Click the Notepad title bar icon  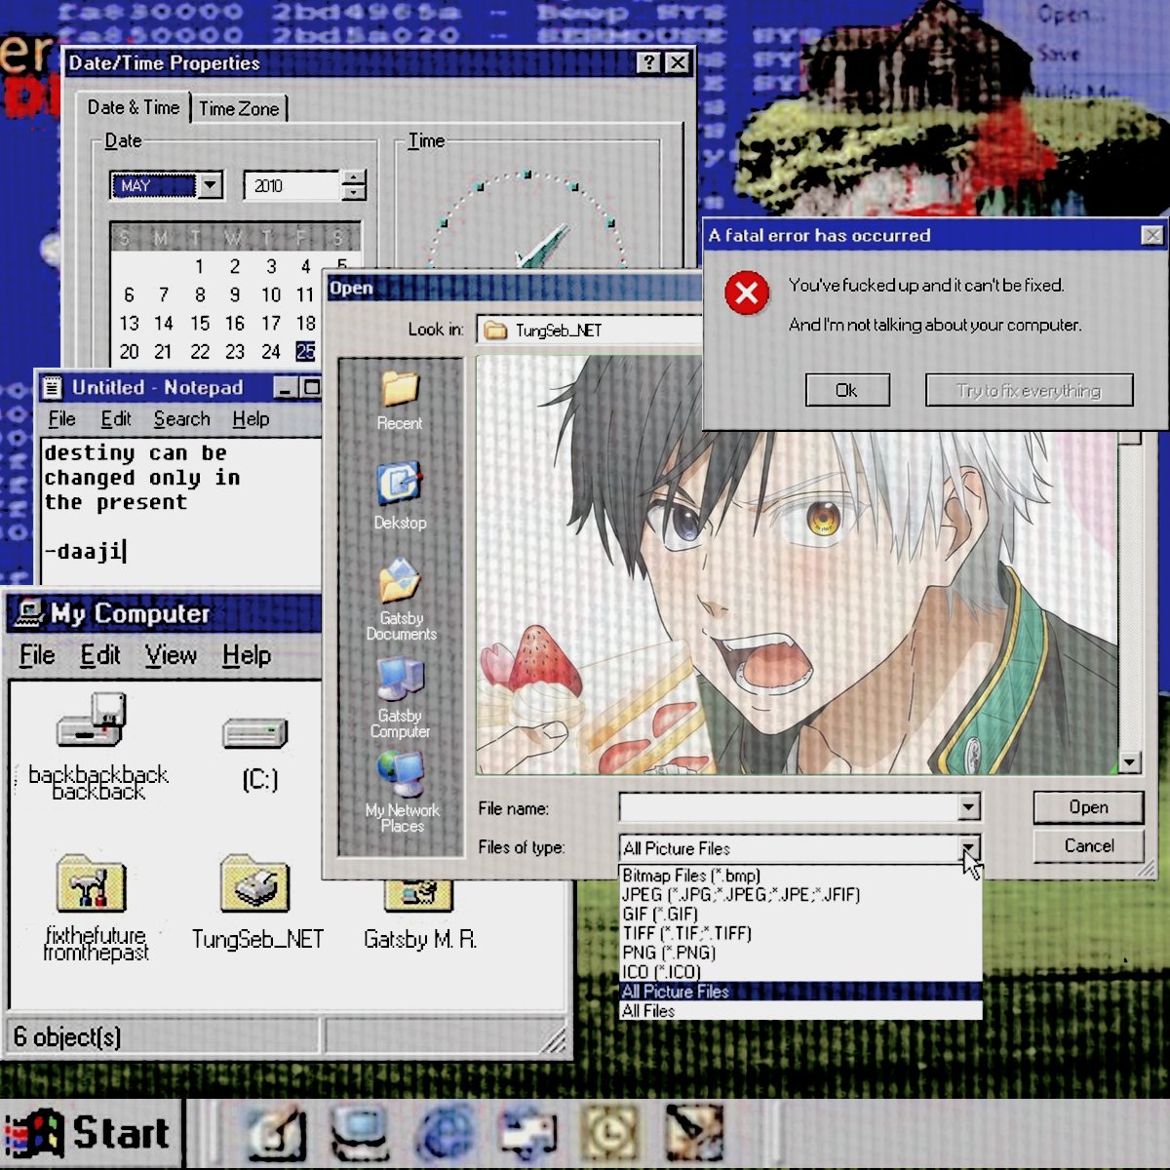pyautogui.click(x=53, y=388)
